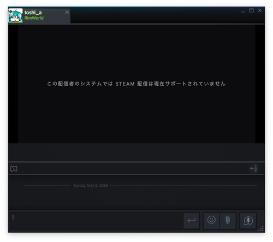
Task: Maximize the Steam chat window
Action: pos(251,10)
